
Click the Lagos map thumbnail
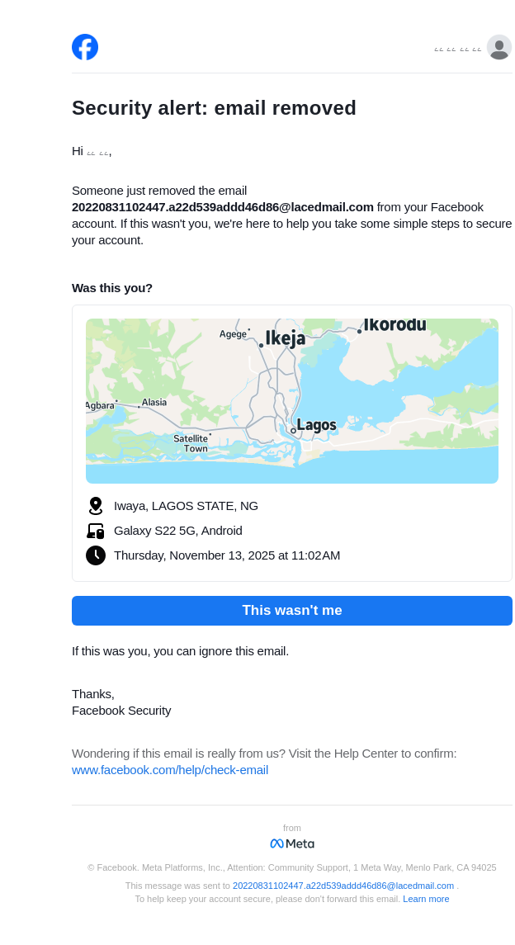(x=292, y=401)
